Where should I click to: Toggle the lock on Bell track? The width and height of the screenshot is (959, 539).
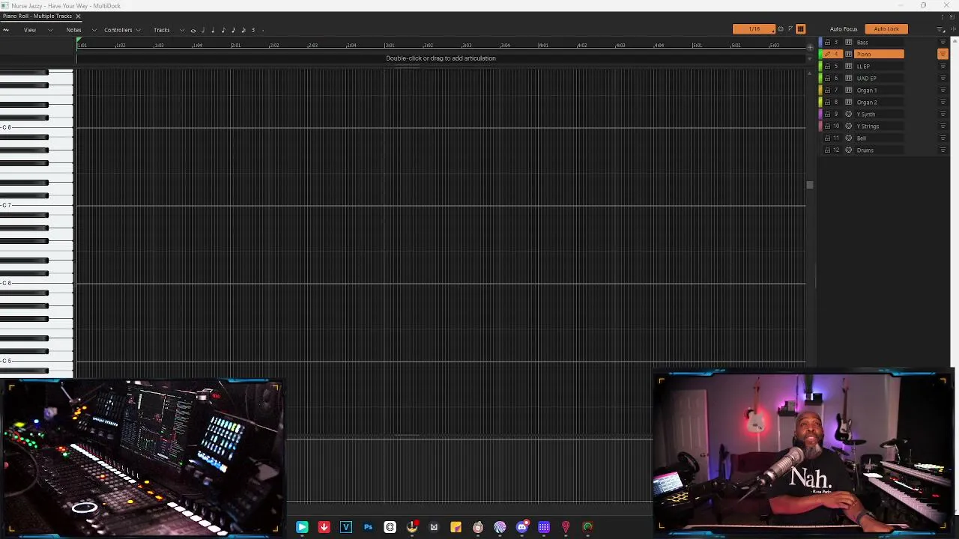pyautogui.click(x=827, y=138)
